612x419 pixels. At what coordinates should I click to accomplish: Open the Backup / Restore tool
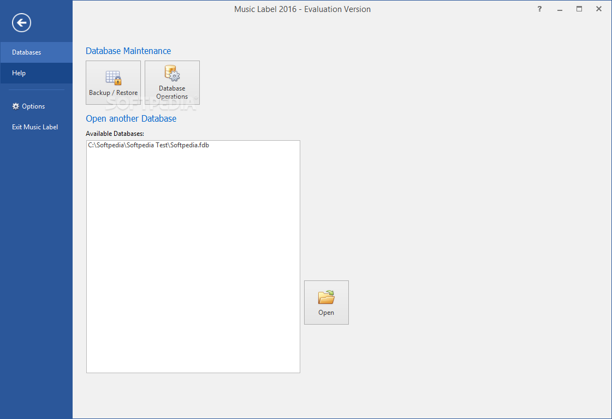113,83
